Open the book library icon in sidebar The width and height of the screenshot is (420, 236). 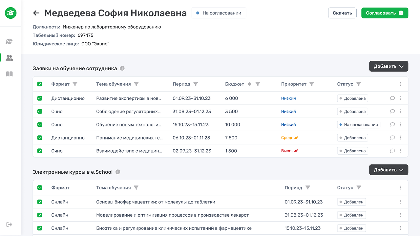point(10,74)
